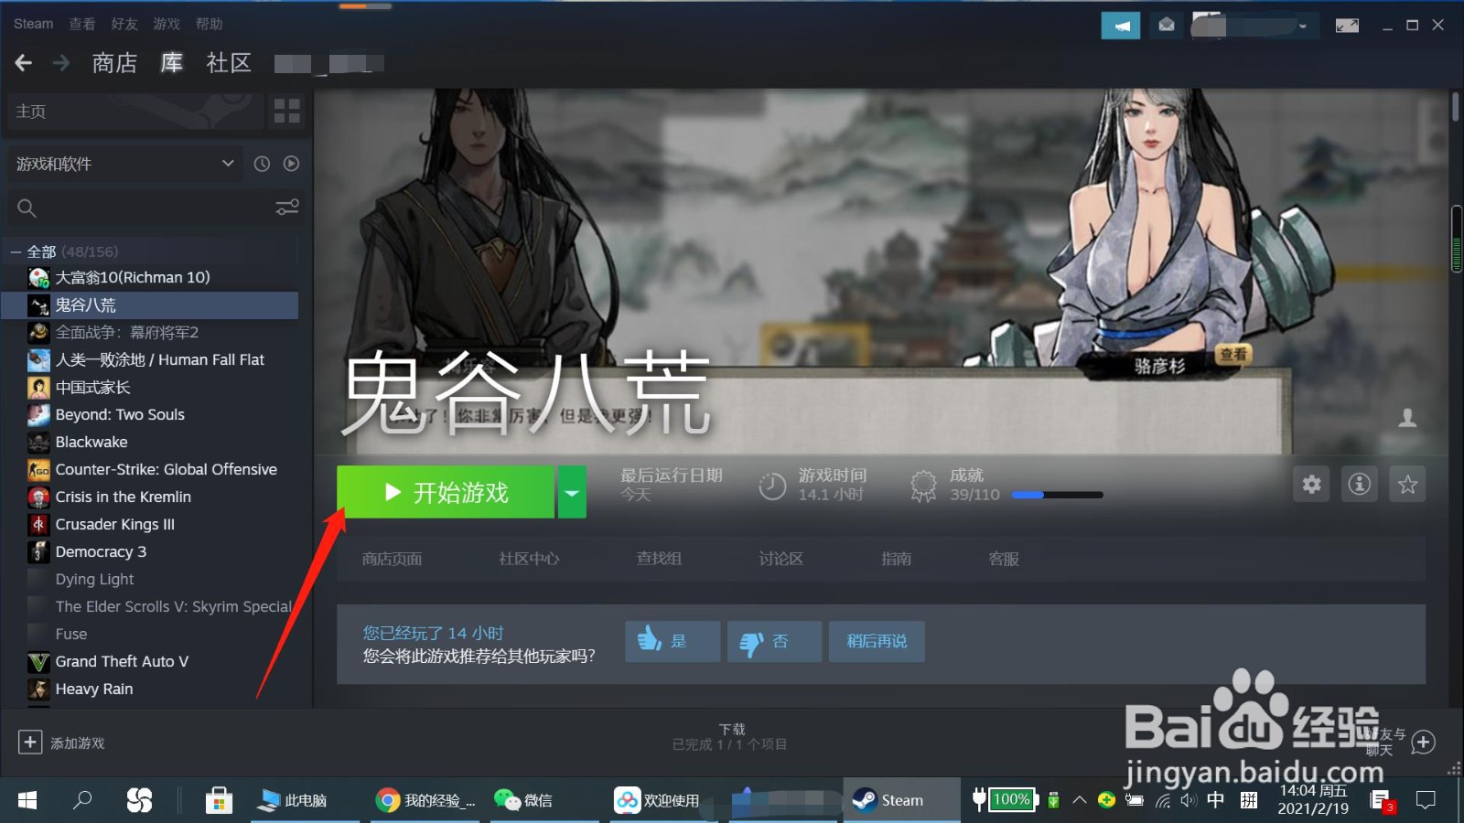This screenshot has height=823, width=1464.
Task: Toggle Big Picture mode icon
Action: coord(1347,26)
